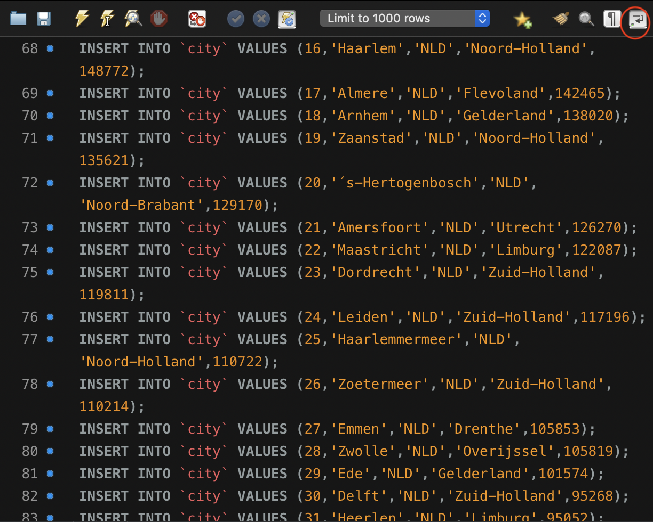
Task: Stop query execution with the red hand icon
Action: tap(158, 19)
